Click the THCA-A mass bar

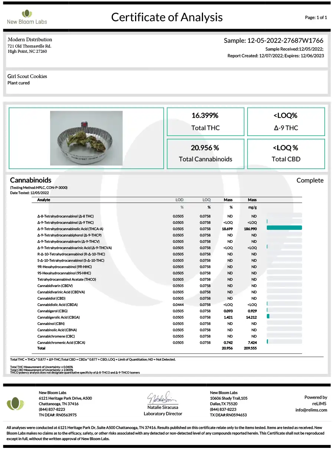[x=284, y=227]
